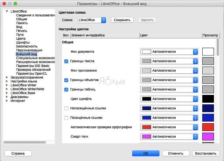This screenshot has height=161, width=224.
Task: Expand the LibreOffice Base tree node
Action: [x=7, y=93]
